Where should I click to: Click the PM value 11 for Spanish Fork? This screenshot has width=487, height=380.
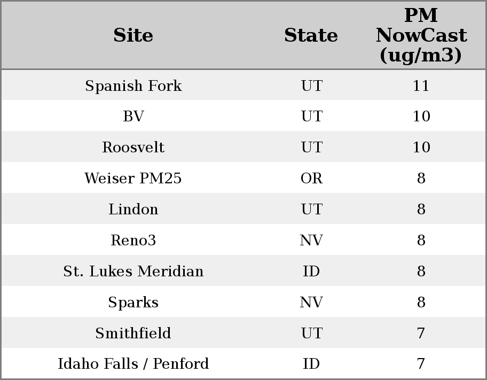point(421,86)
